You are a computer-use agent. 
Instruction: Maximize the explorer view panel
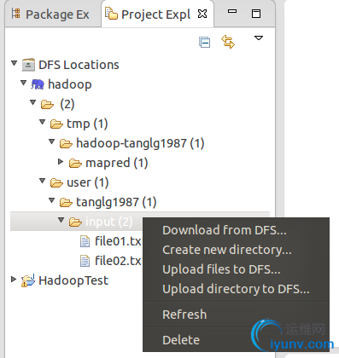click(256, 14)
